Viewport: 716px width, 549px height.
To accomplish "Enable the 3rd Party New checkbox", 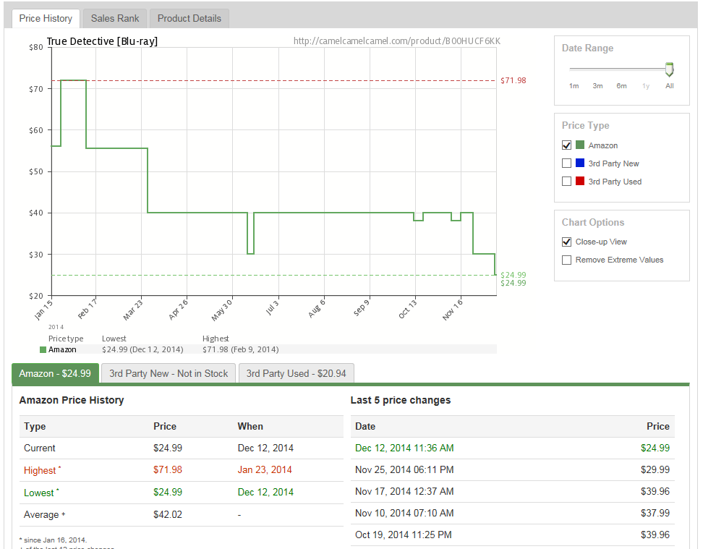I will point(566,163).
